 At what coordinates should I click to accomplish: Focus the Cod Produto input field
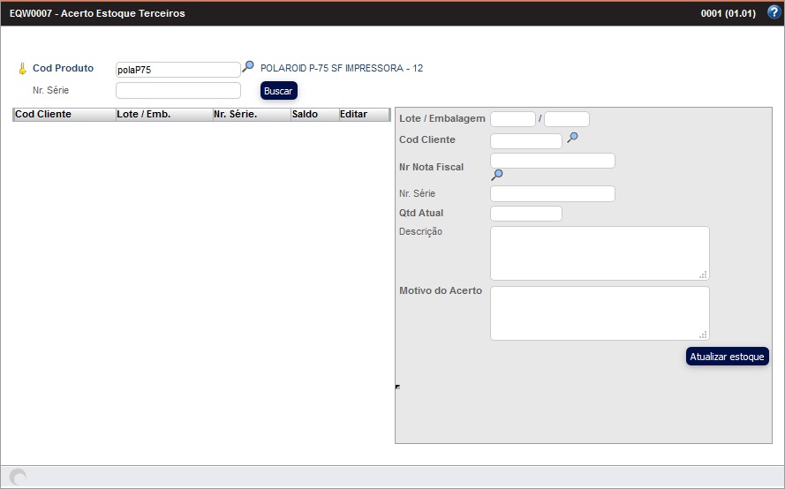[177, 70]
